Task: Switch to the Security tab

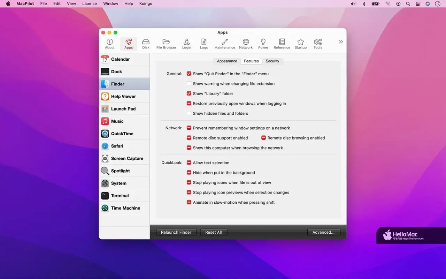Action: tap(272, 61)
